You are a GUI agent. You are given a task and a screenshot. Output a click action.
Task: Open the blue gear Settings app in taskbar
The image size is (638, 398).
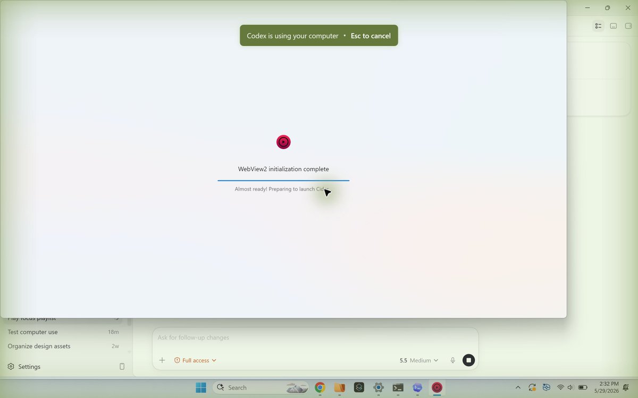pos(379,387)
